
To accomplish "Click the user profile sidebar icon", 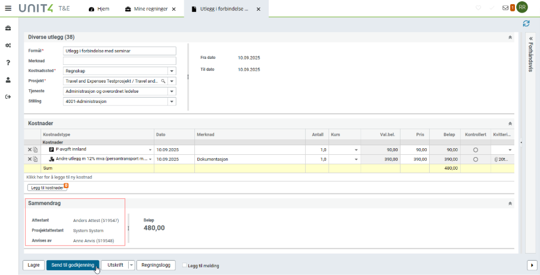I will 8,80.
